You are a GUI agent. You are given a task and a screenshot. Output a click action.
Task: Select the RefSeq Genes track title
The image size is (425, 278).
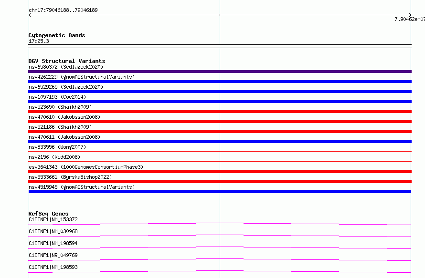point(48,214)
